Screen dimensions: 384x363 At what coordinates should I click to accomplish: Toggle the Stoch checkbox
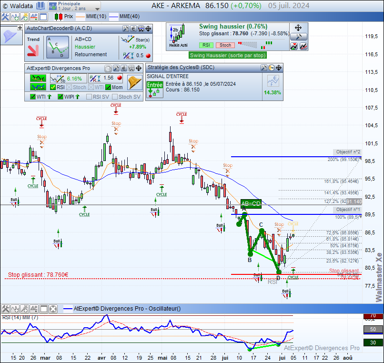[x=69, y=87]
